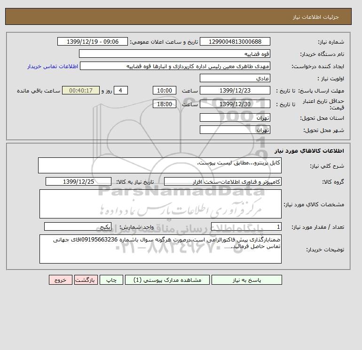The image size is (362, 350).
Task: Click the بازگشت back button
Action: [86, 280]
